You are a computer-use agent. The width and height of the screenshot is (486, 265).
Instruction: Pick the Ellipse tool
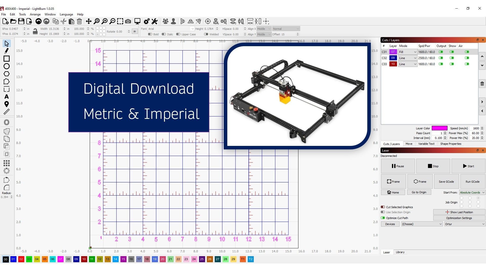coord(7,66)
